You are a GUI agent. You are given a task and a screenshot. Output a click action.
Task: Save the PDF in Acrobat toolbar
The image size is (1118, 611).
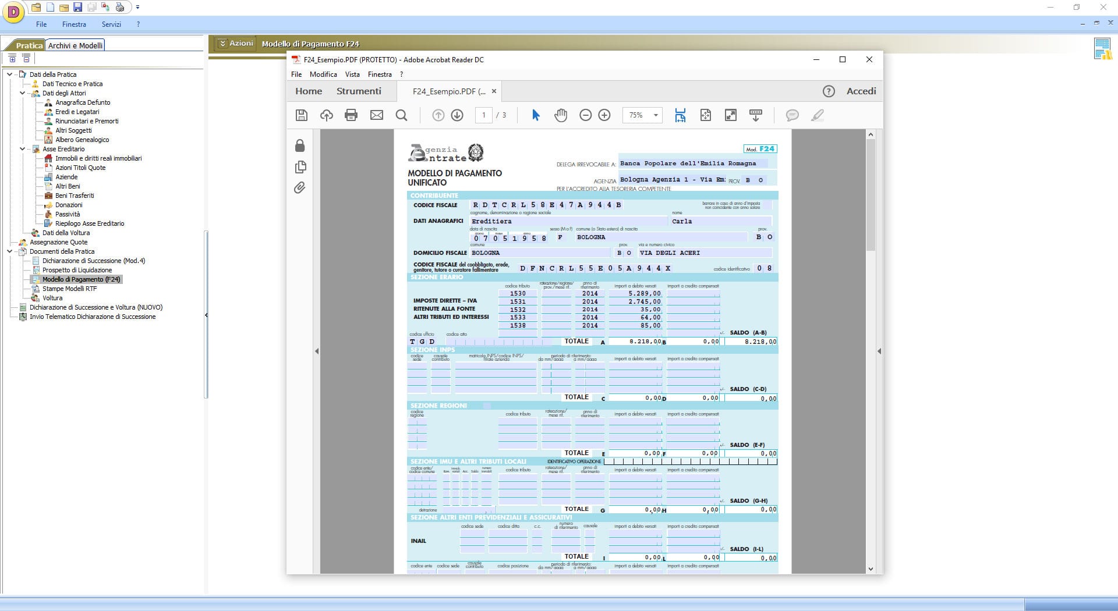(x=302, y=115)
